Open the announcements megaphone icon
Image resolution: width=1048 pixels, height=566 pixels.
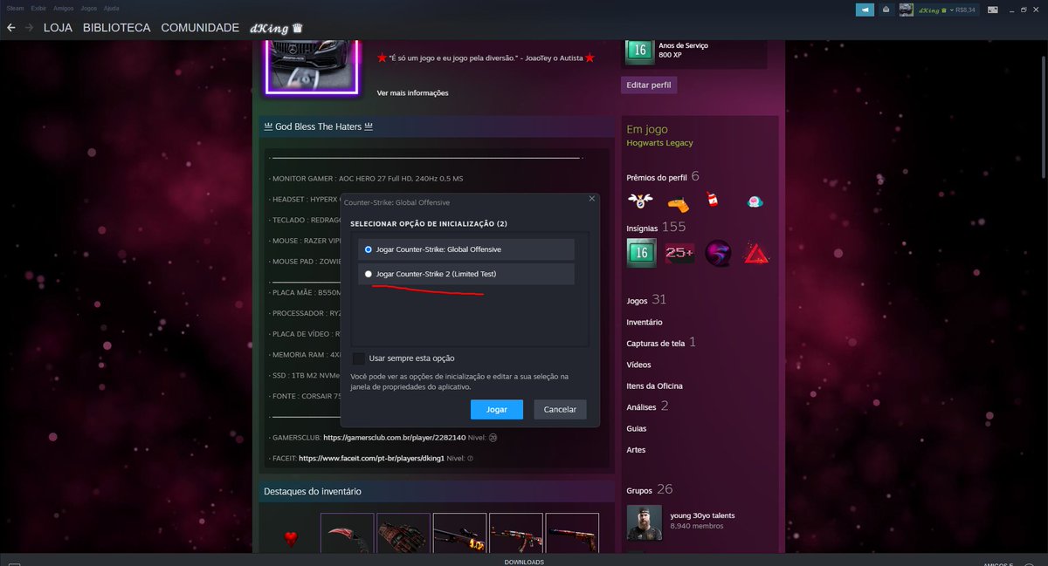tap(865, 10)
